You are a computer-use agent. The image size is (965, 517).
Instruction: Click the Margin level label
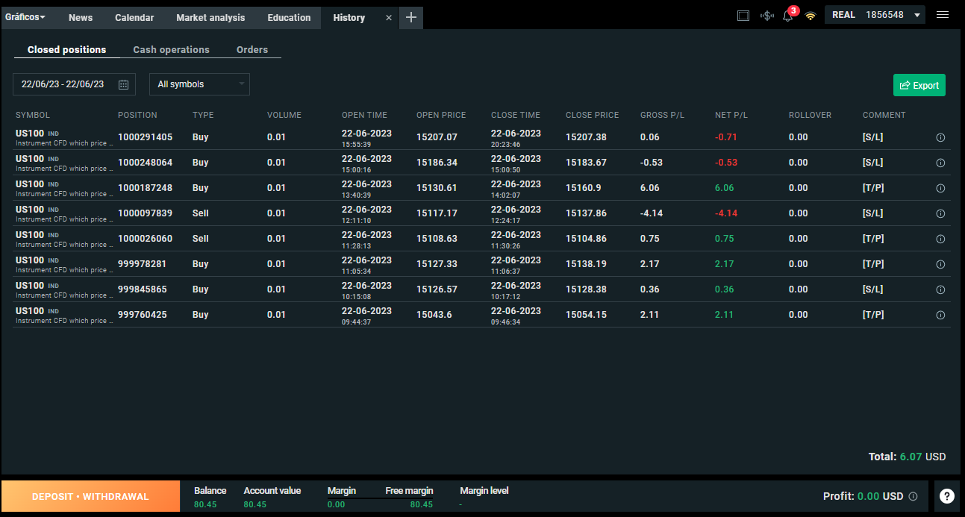pyautogui.click(x=484, y=491)
